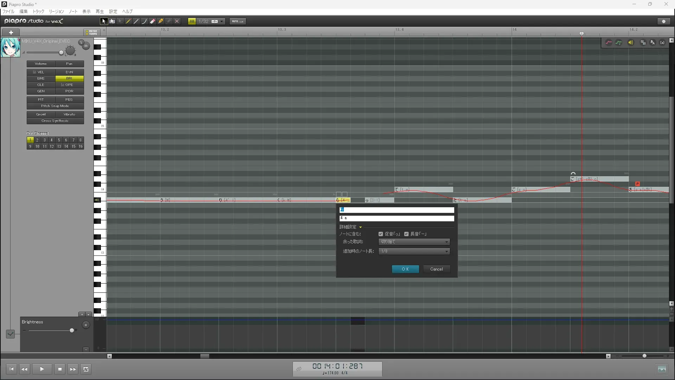Show the phoneme [a] display icon
Viewport: 675px width, 380px height.
(662, 43)
